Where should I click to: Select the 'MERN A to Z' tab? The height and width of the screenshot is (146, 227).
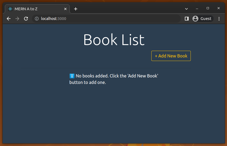35,9
